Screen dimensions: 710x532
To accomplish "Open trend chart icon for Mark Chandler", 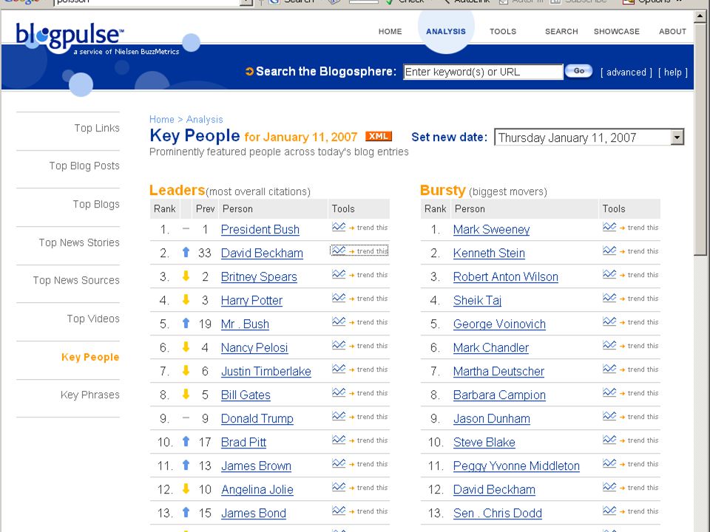I will (609, 345).
